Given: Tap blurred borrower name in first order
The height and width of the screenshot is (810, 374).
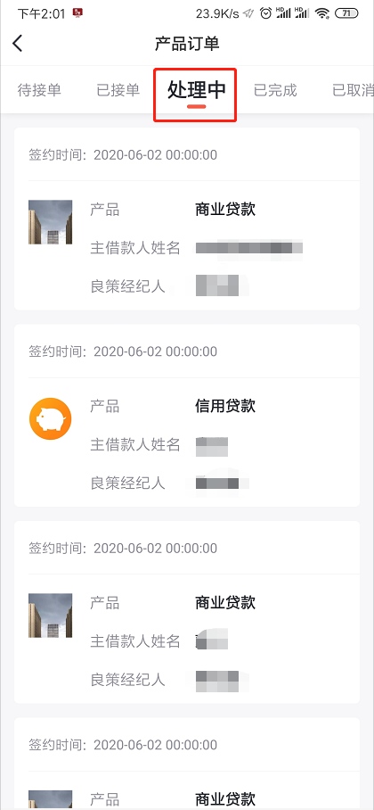Looking at the screenshot, I should [x=249, y=247].
